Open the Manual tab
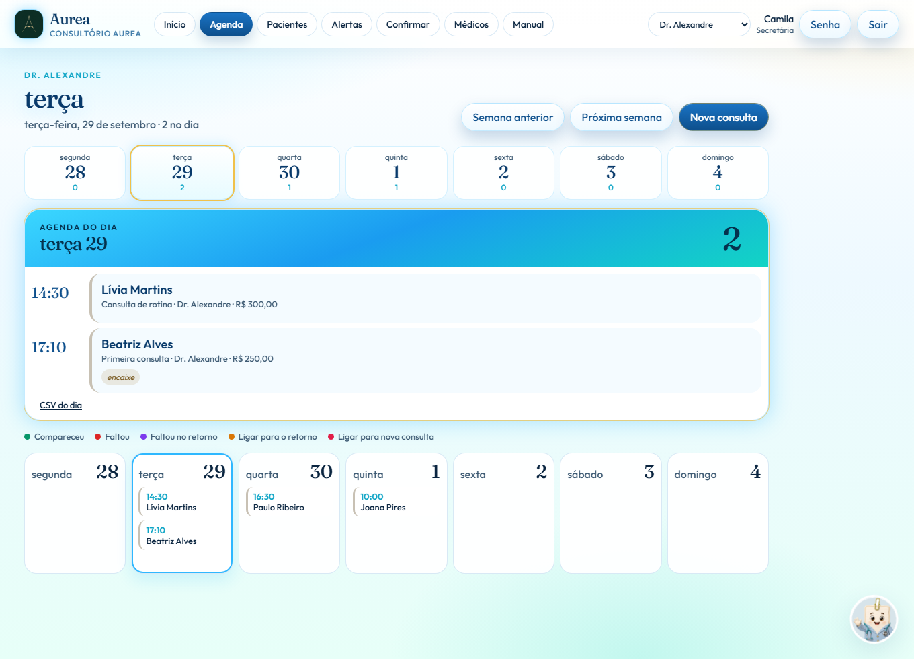 point(528,24)
